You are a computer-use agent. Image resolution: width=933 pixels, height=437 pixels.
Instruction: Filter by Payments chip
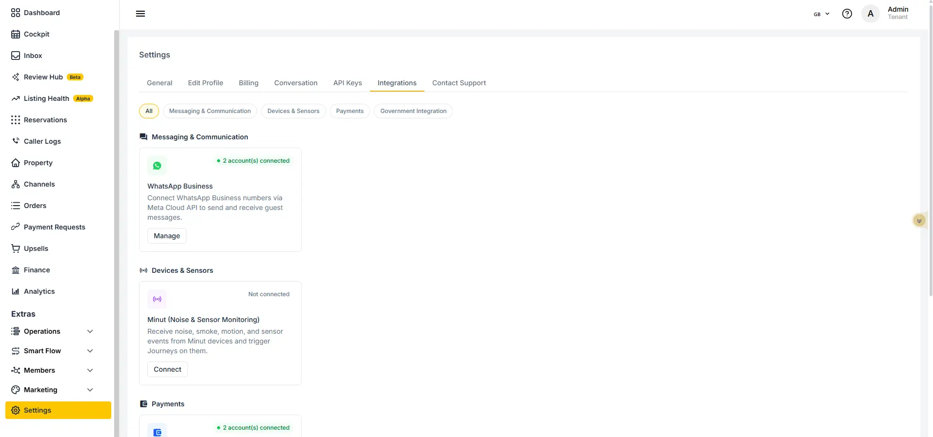(x=350, y=111)
